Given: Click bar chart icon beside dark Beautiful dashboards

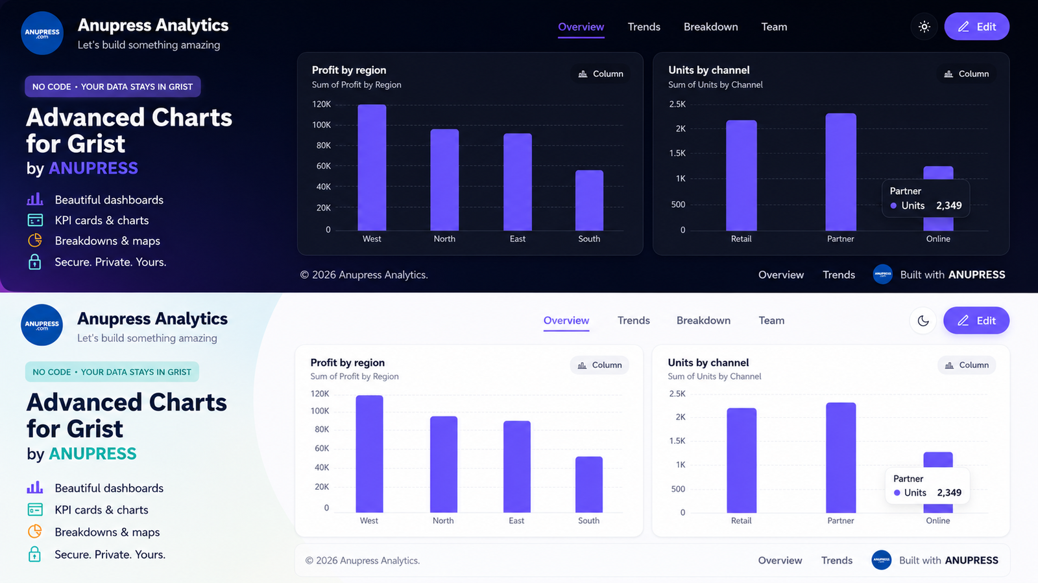Looking at the screenshot, I should [x=35, y=199].
